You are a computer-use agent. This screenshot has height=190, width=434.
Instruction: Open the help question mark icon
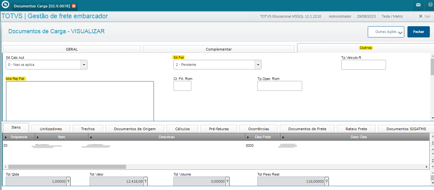430,5
